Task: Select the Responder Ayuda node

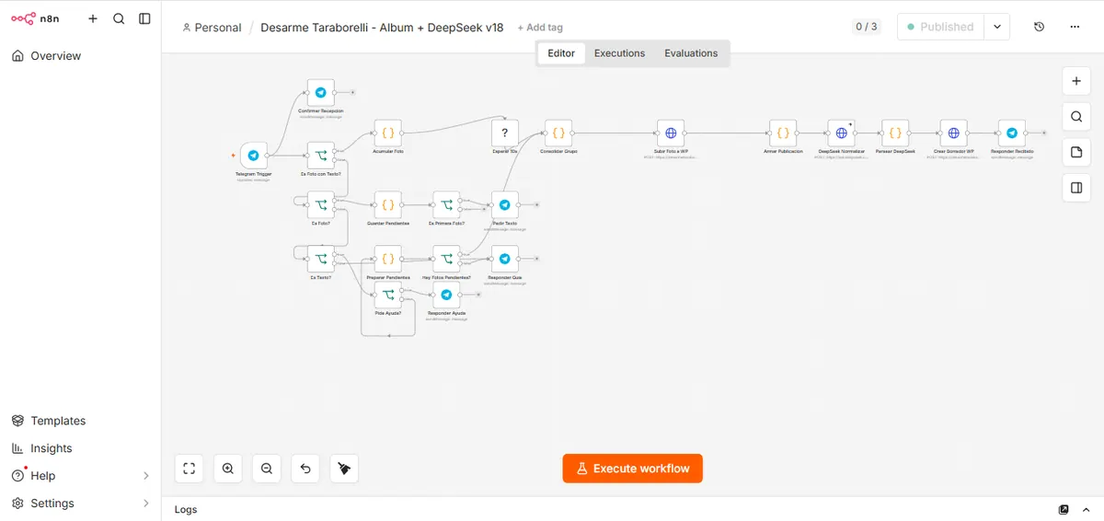Action: pos(446,295)
